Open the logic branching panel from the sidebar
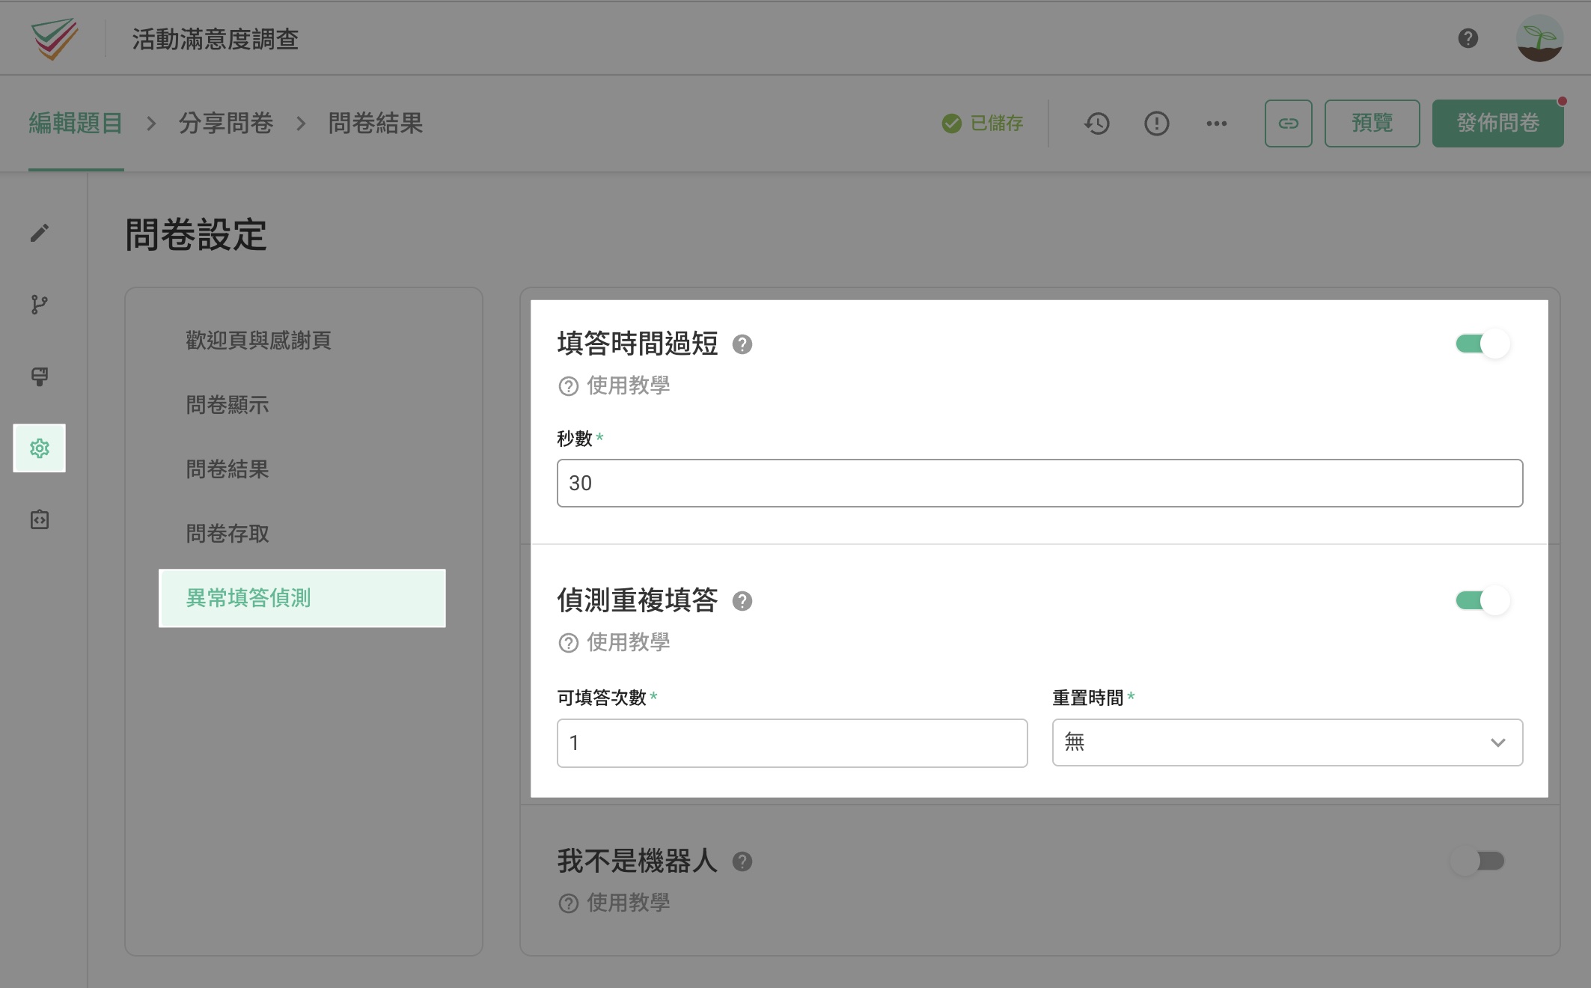 40,305
